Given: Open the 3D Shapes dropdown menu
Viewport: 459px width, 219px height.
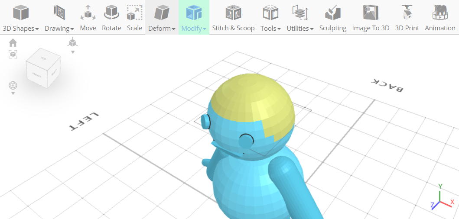Looking at the screenshot, I should click(x=21, y=18).
